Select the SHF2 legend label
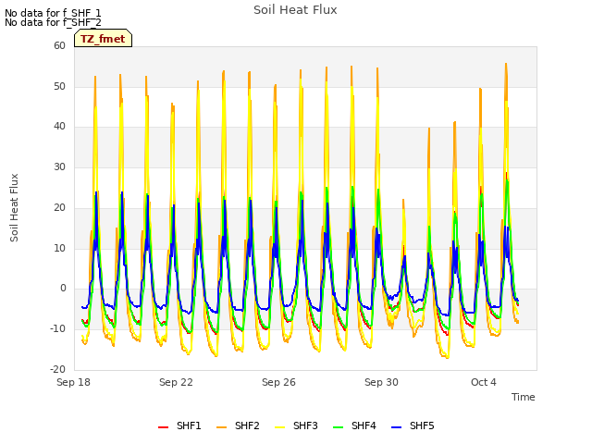 247,425
